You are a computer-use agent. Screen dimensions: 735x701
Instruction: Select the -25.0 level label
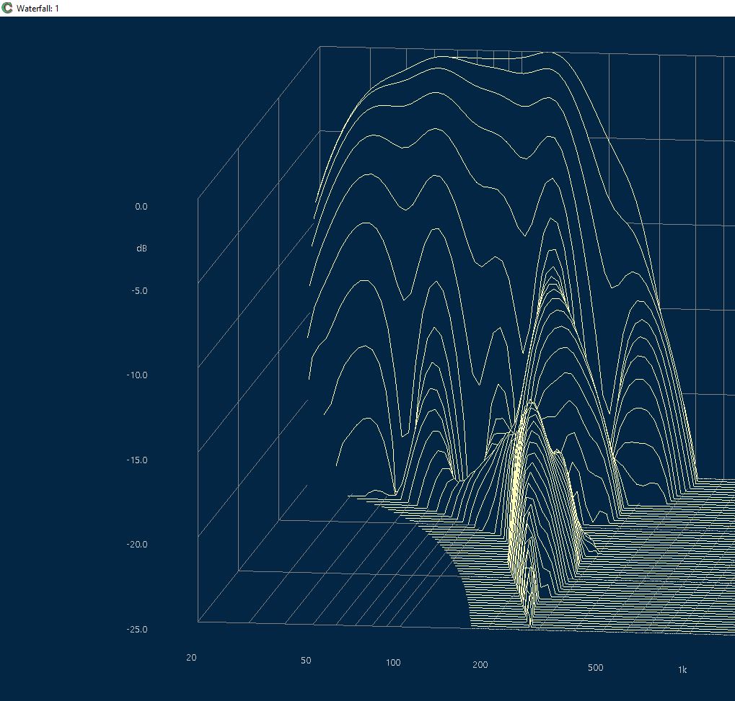[137, 630]
